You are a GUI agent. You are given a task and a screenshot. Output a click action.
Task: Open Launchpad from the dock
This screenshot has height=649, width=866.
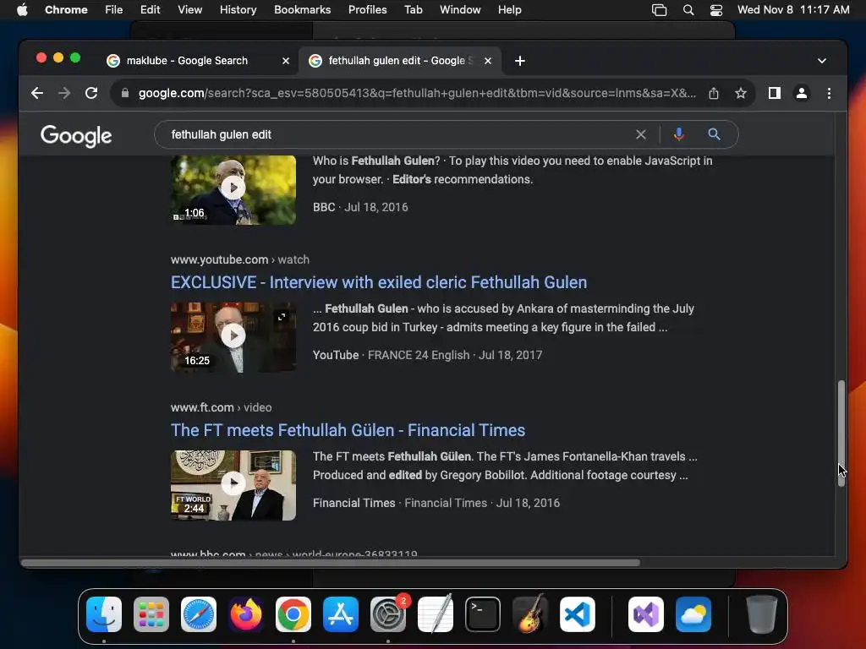tap(151, 614)
